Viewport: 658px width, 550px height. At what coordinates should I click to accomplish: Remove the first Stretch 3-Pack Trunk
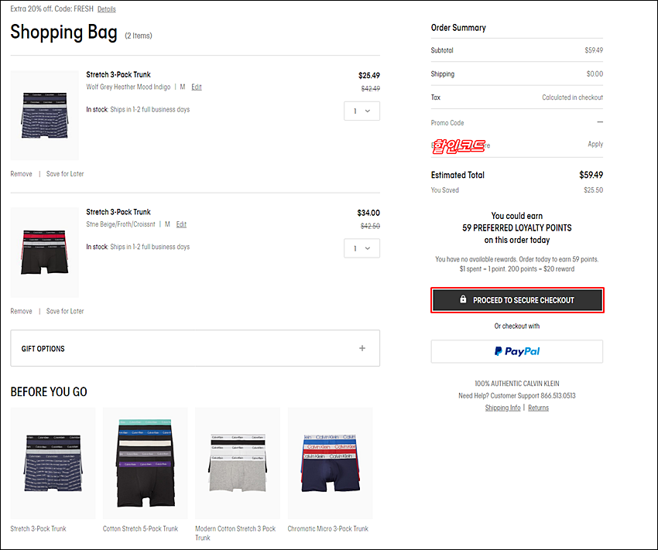point(21,174)
